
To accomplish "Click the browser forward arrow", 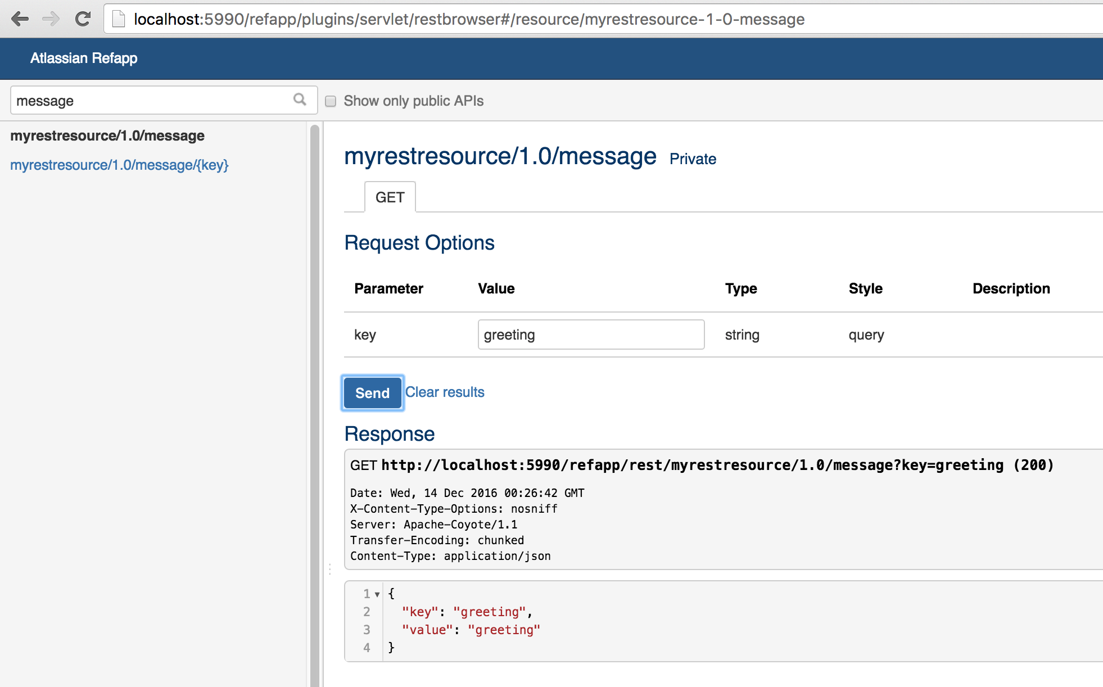I will tap(51, 19).
